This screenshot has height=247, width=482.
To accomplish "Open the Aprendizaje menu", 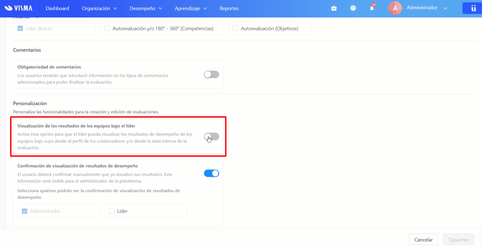I will (x=191, y=8).
